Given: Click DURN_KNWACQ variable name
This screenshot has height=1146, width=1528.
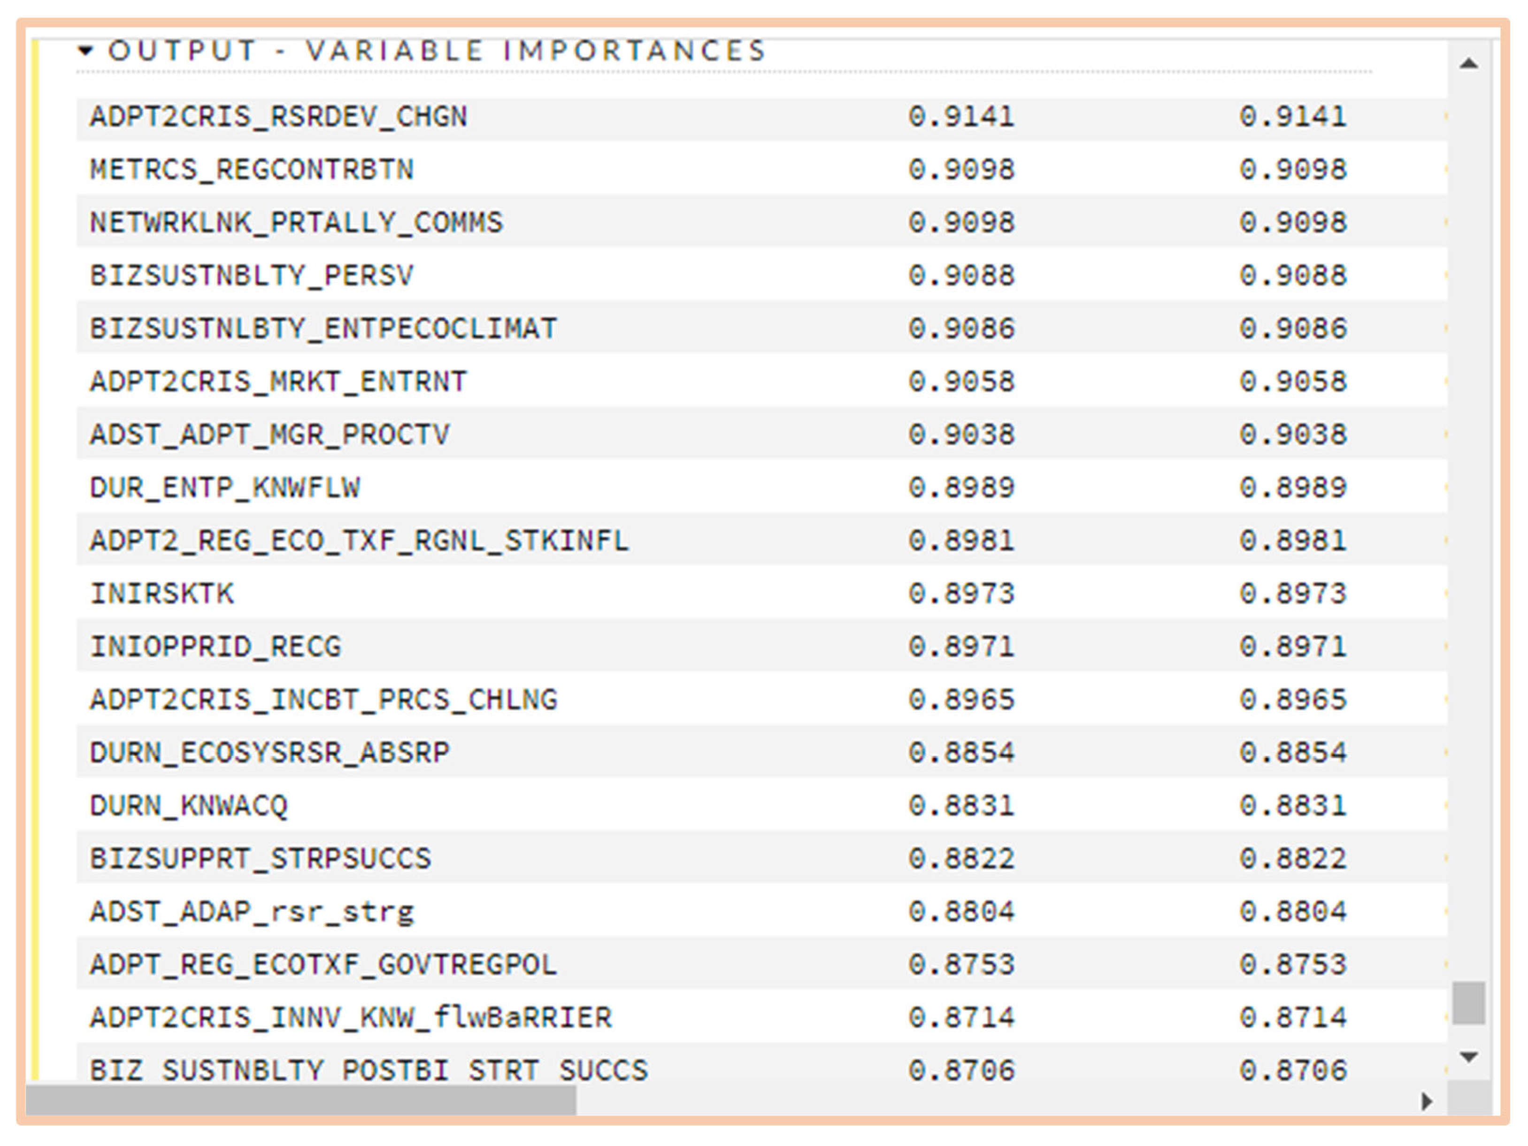Looking at the screenshot, I should (189, 806).
